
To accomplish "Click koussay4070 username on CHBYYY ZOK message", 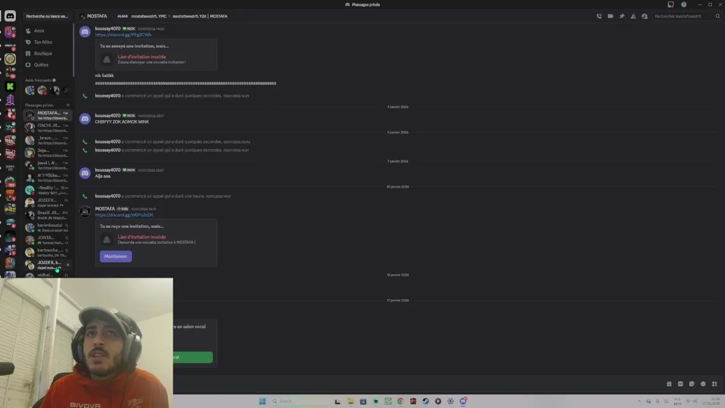I will pyautogui.click(x=108, y=116).
